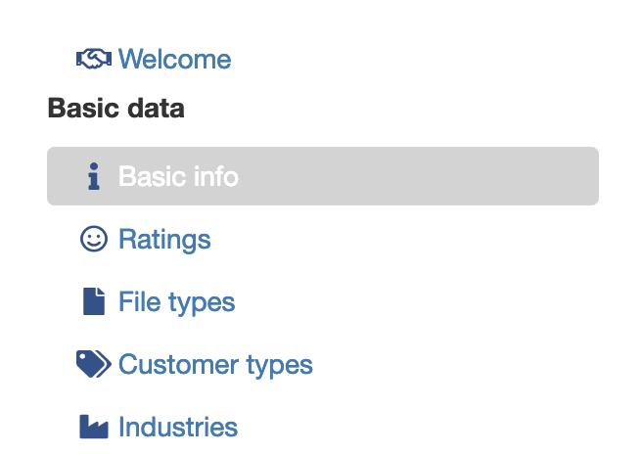Viewport: 642px width, 454px height.
Task: Click the word 'Customer' in Customer types
Action: (178, 364)
